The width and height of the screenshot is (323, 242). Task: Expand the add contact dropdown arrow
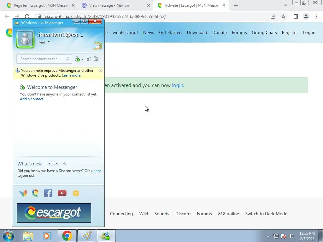tap(82, 59)
